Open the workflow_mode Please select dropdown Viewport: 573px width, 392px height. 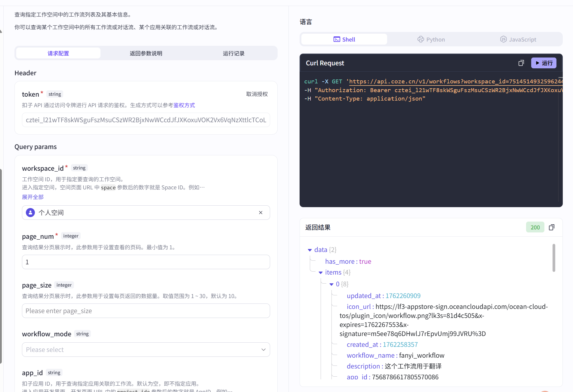coord(146,350)
